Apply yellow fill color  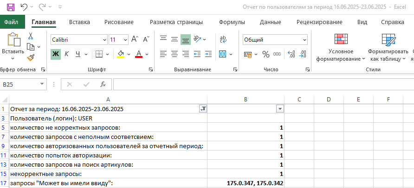(121, 54)
